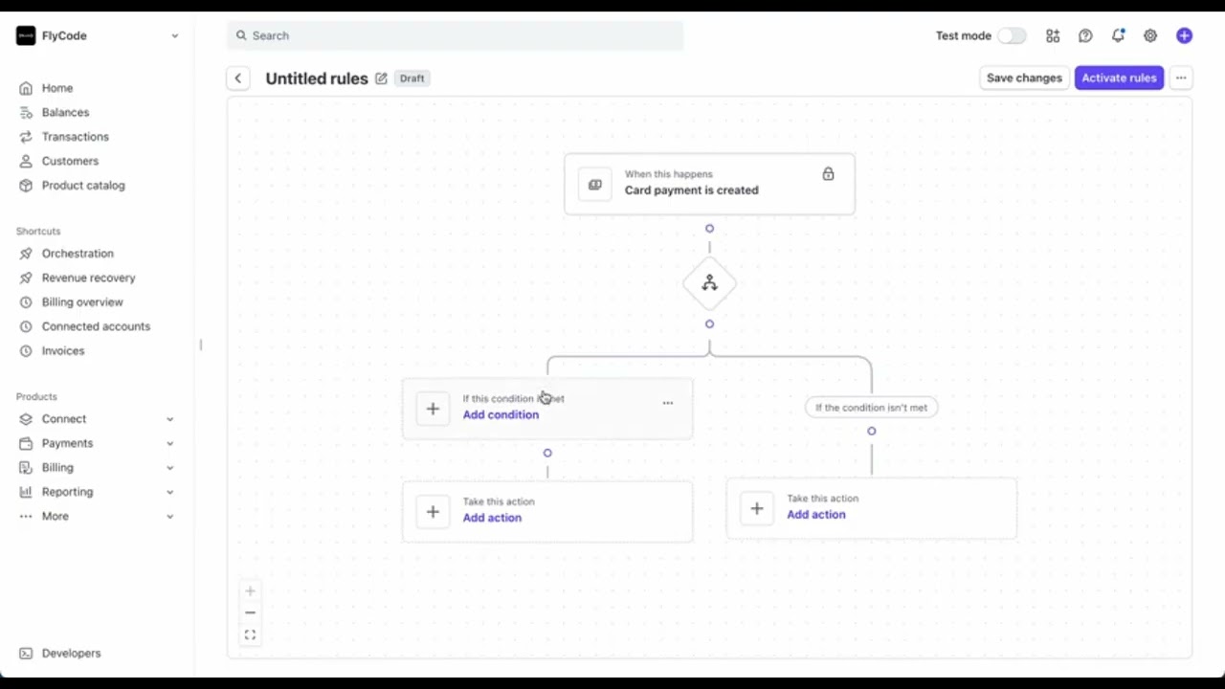
Task: Click the back arrow beside Untitled rules
Action: (238, 78)
